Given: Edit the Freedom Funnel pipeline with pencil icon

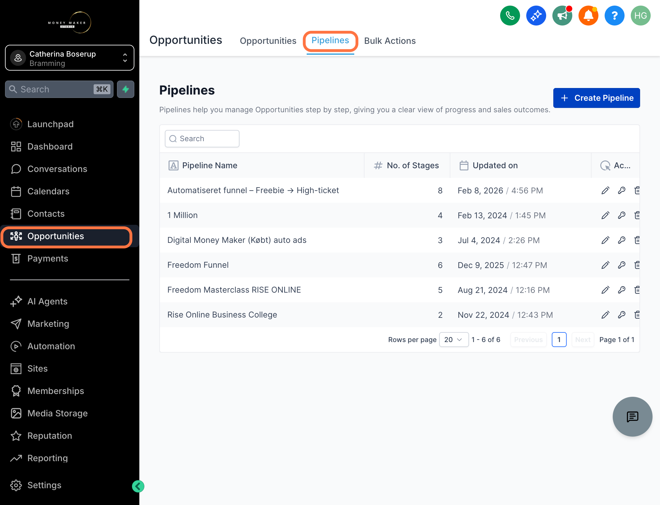Looking at the screenshot, I should pos(605,265).
